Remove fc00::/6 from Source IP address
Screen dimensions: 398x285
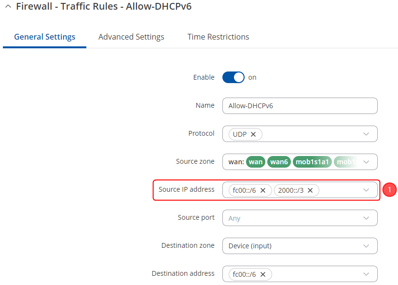(x=263, y=190)
